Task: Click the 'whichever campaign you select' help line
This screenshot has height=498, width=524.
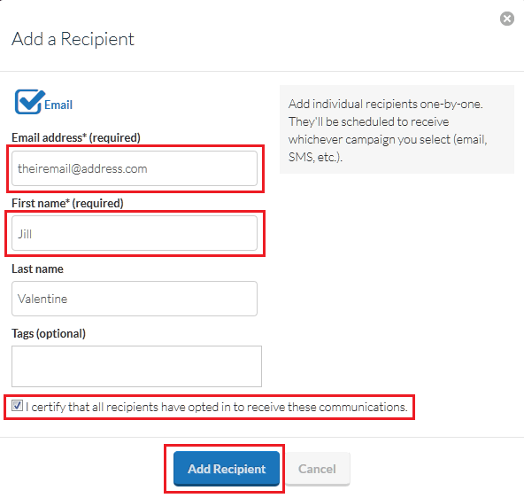Action: [x=388, y=139]
